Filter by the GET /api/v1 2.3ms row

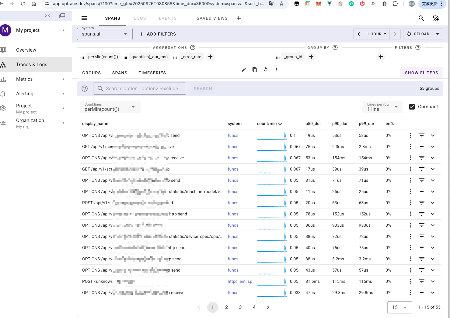[x=422, y=147]
